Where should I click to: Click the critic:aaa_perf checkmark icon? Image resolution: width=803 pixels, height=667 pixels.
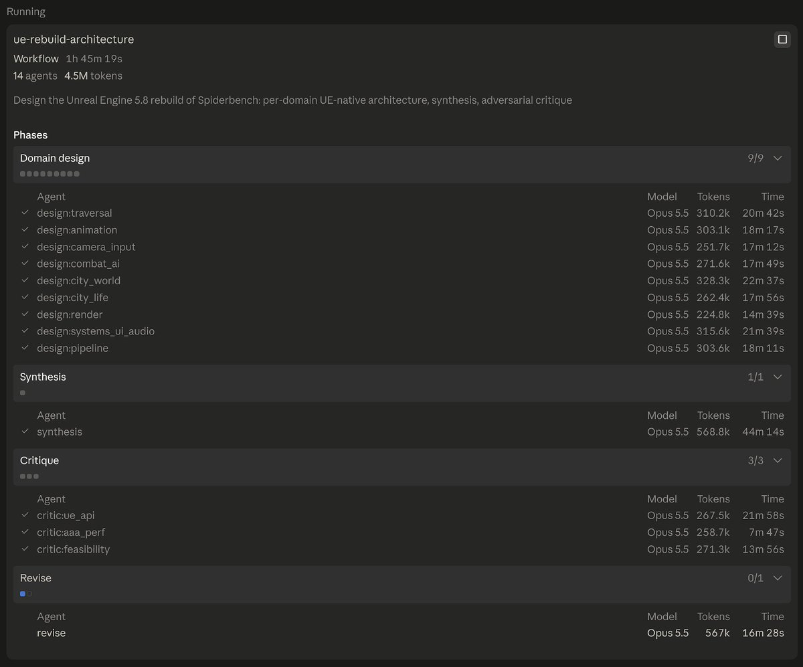pos(25,533)
